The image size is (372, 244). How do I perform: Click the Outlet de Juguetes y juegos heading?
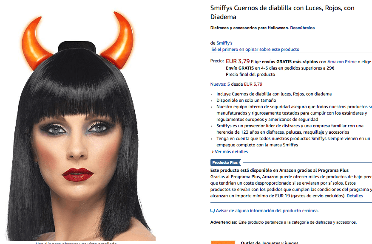click(x=269, y=243)
